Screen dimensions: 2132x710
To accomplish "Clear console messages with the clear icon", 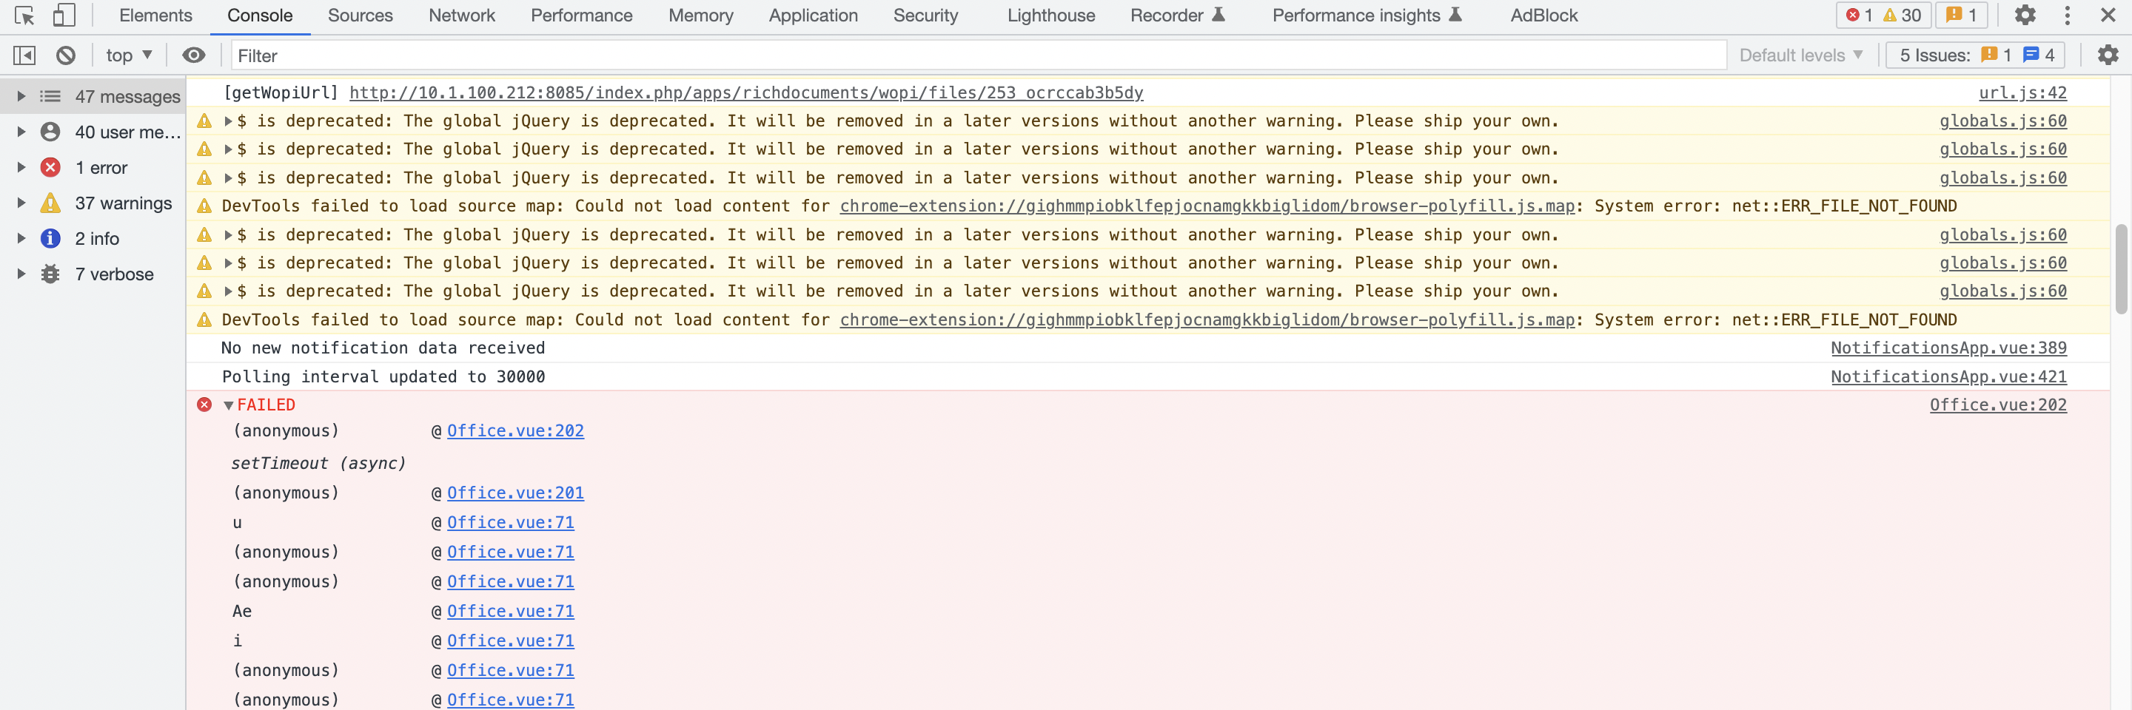I will pos(66,55).
